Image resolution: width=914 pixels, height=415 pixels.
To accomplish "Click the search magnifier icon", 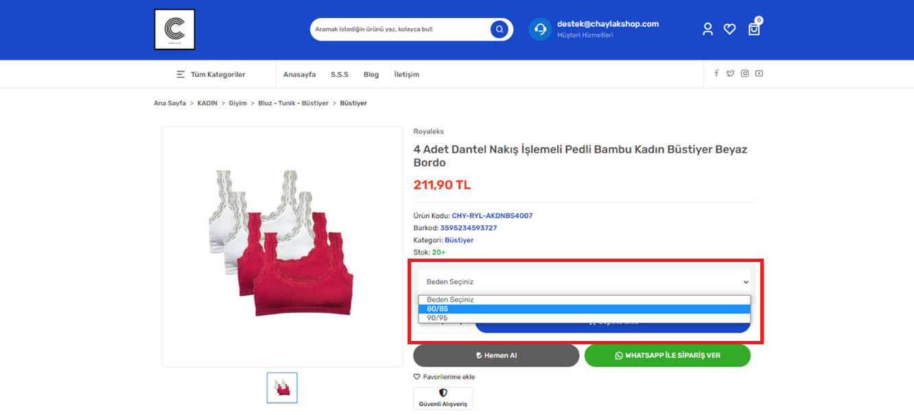I will 500,29.
